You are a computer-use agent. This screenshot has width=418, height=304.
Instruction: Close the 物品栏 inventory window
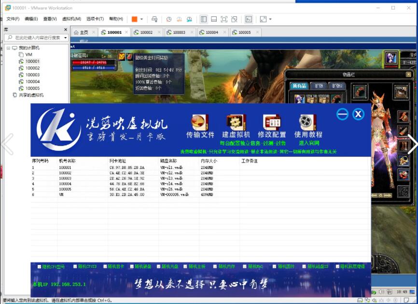coord(408,74)
